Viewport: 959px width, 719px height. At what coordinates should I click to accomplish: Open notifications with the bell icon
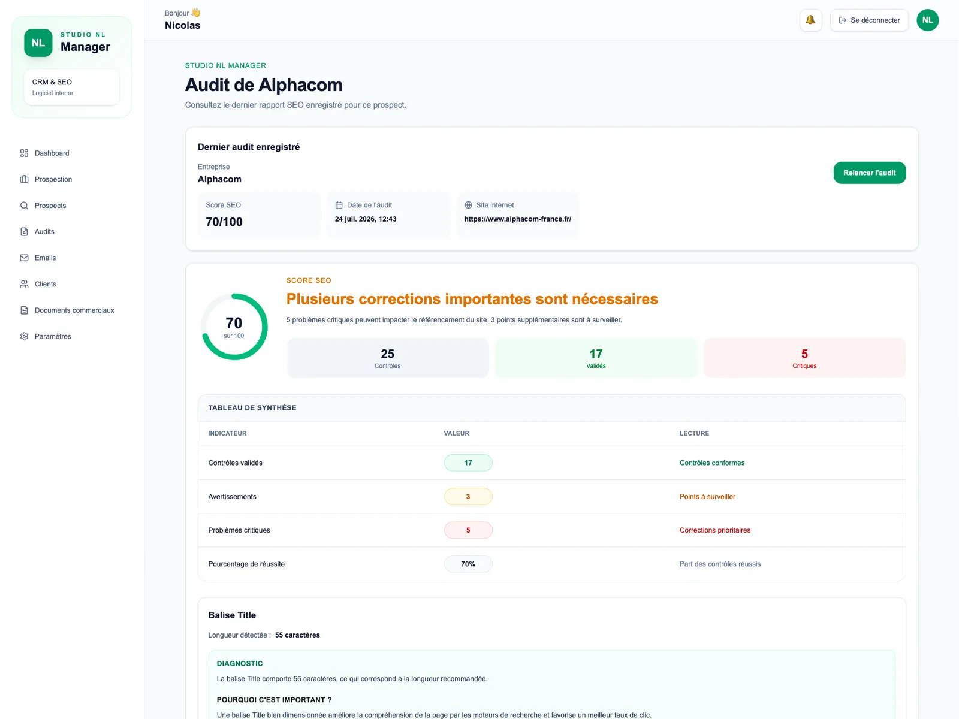[810, 20]
